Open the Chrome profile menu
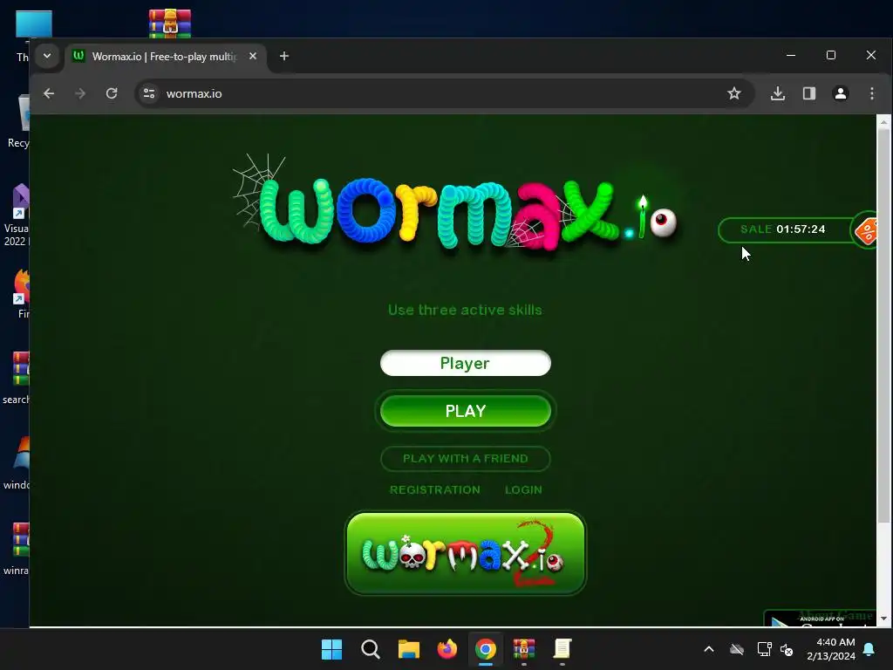The width and height of the screenshot is (893, 670). pyautogui.click(x=840, y=93)
